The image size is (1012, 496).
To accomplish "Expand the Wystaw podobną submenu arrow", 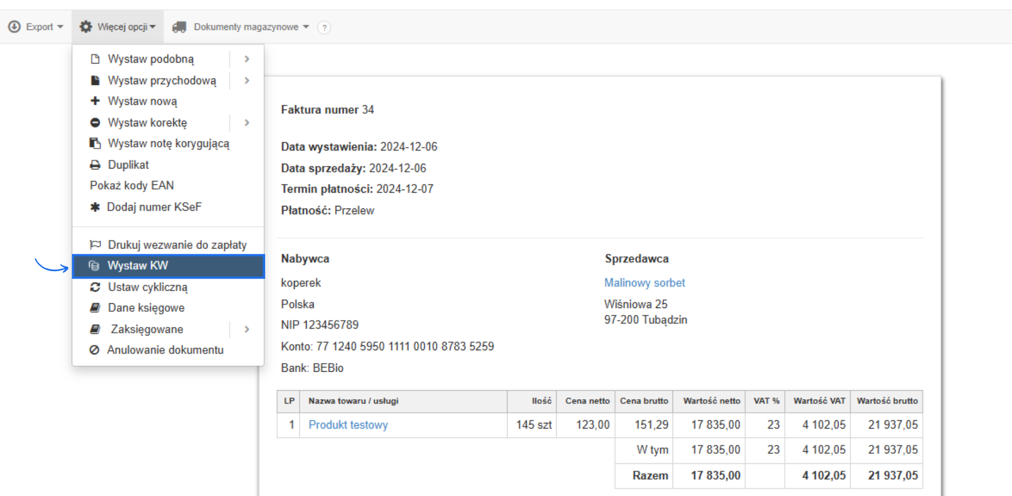I will pos(247,59).
